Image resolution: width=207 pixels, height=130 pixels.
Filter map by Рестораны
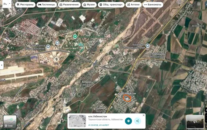25,5
